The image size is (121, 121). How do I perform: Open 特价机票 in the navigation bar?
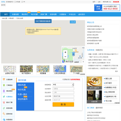point(34,14)
